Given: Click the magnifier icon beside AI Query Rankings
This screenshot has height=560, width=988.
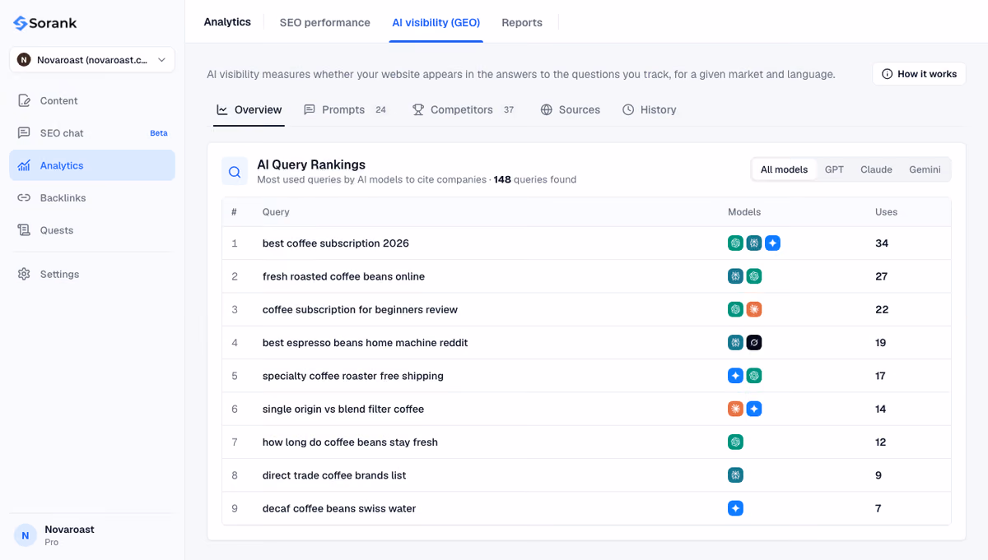Looking at the screenshot, I should click(235, 172).
